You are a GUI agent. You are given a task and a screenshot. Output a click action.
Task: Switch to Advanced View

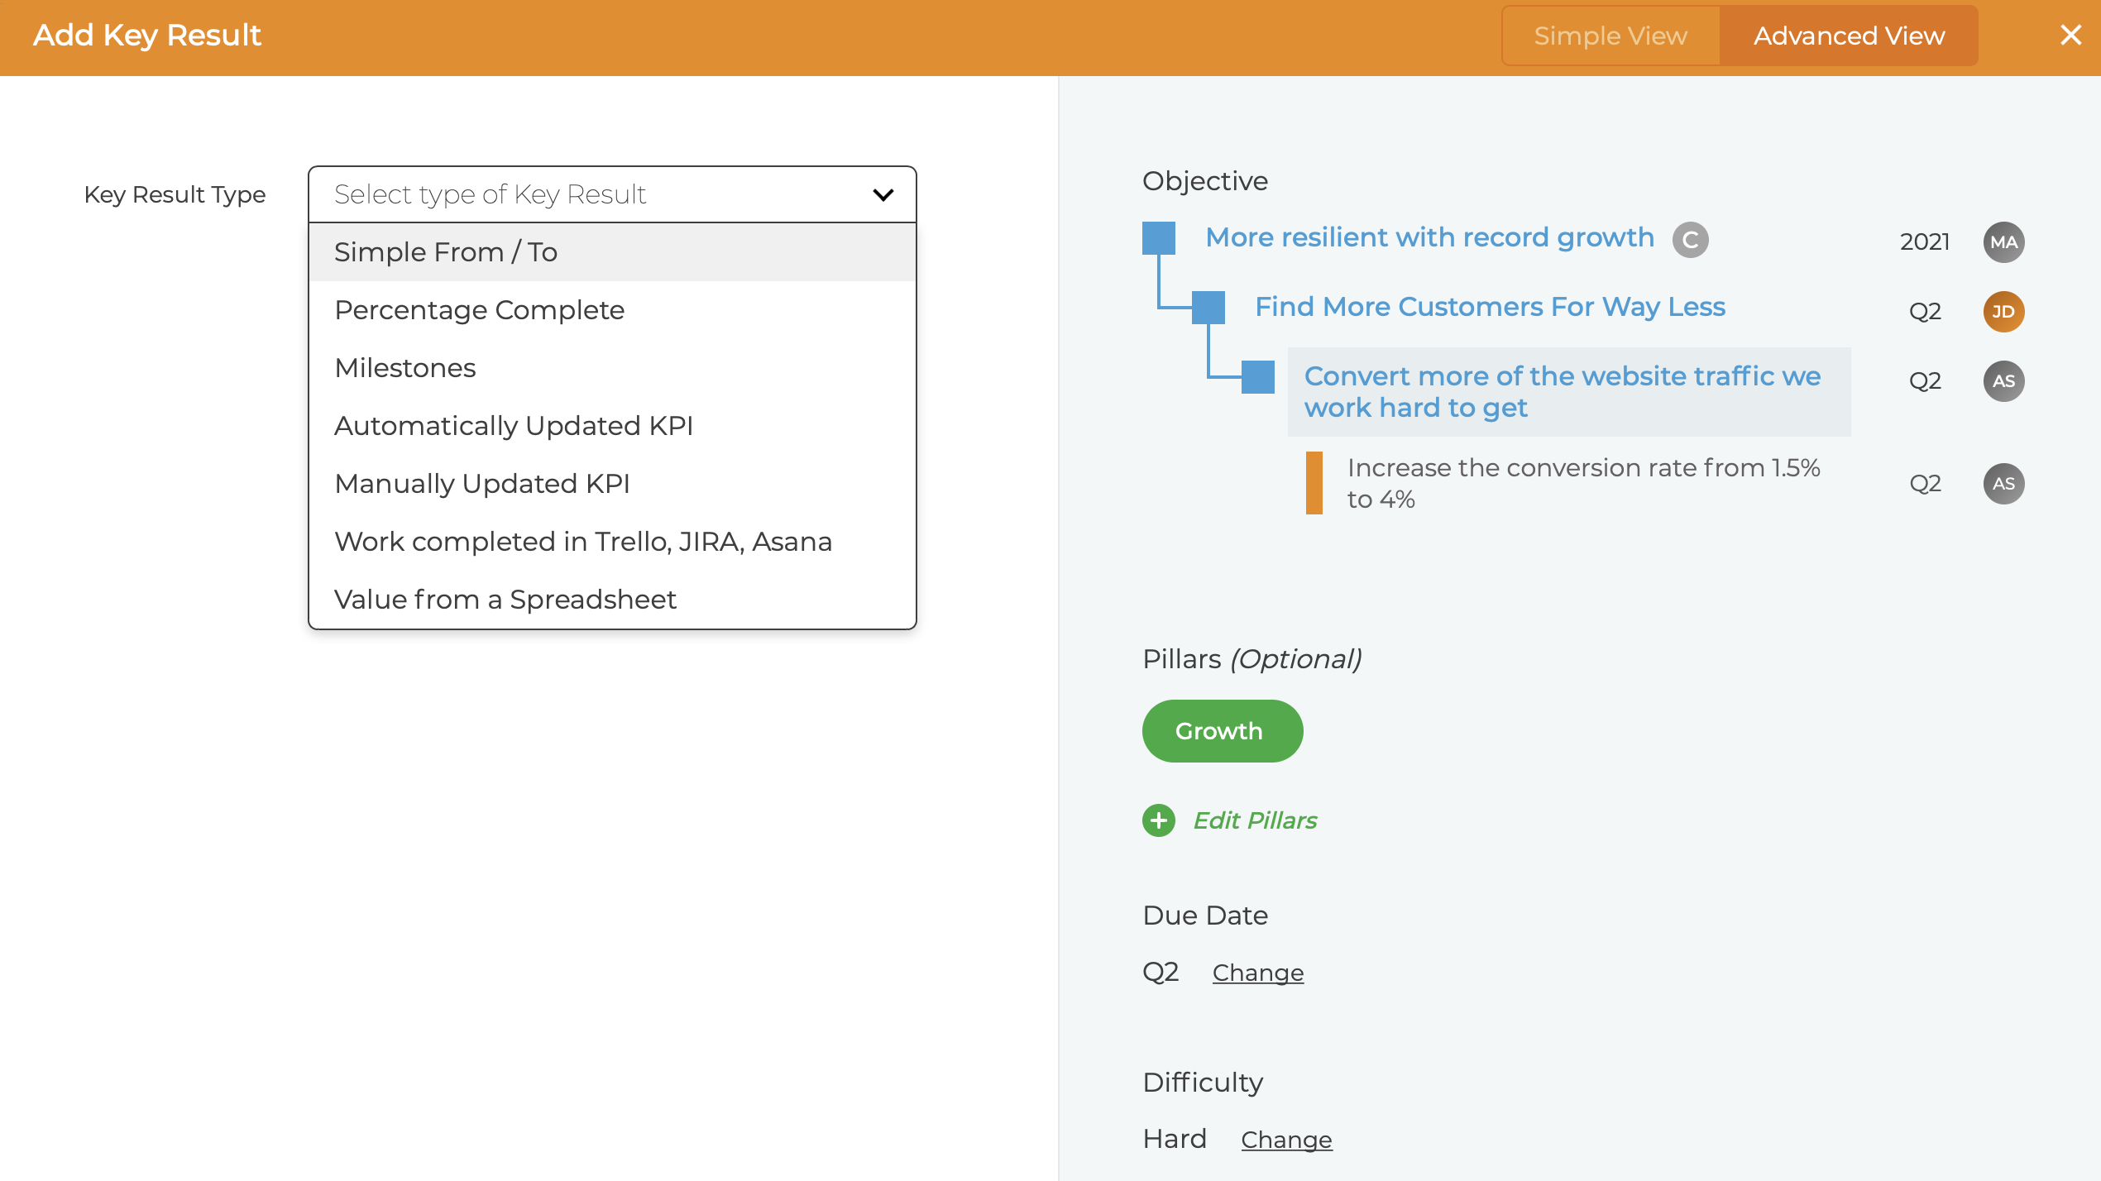coord(1849,36)
